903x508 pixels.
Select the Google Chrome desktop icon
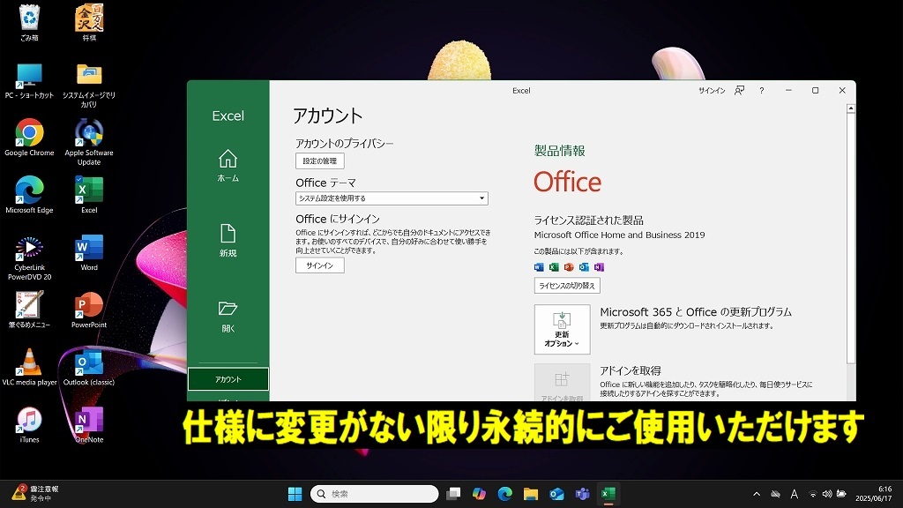click(x=29, y=138)
